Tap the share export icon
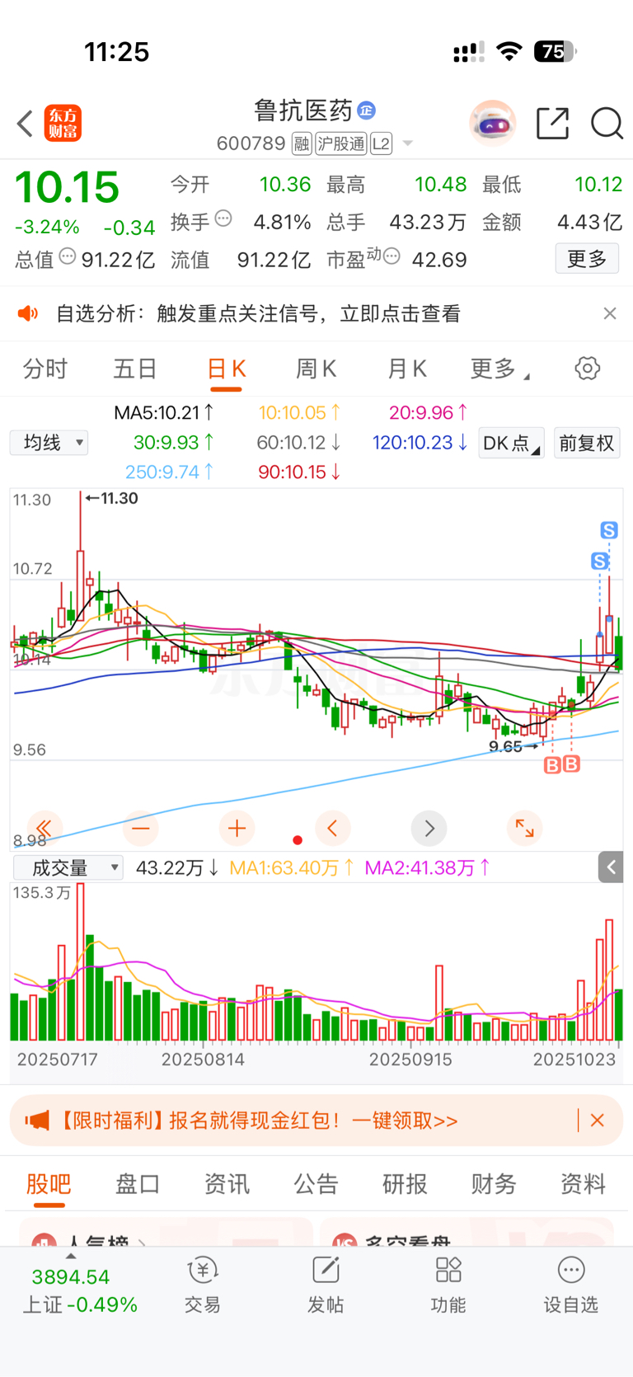This screenshot has height=1377, width=633. click(x=552, y=124)
